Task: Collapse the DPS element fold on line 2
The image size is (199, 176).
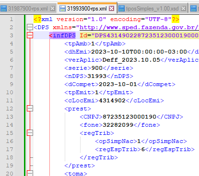Action: point(30,27)
